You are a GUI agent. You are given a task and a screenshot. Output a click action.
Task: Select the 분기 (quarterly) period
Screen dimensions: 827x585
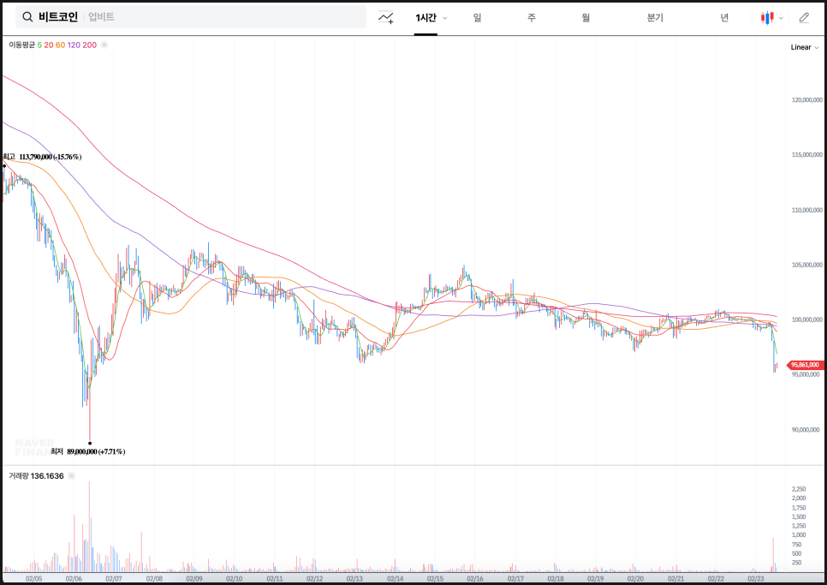tap(655, 17)
